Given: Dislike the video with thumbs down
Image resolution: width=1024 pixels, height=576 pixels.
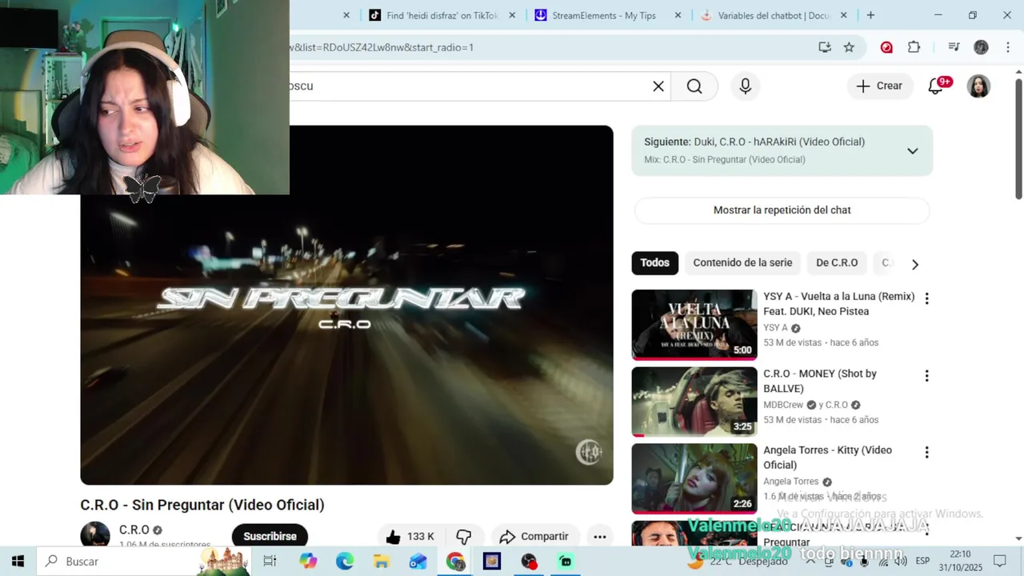Looking at the screenshot, I should click(x=464, y=536).
